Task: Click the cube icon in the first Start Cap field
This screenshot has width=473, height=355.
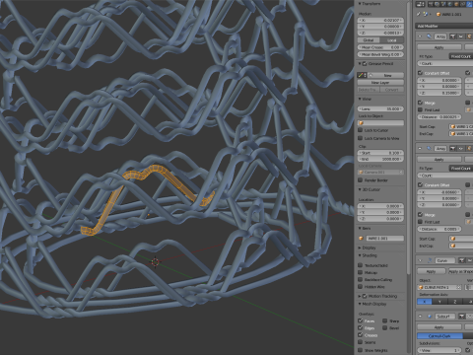Action: click(453, 126)
